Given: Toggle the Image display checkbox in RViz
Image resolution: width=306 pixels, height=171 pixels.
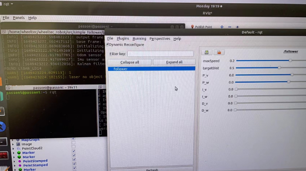Looking at the screenshot, I should pos(73,143).
